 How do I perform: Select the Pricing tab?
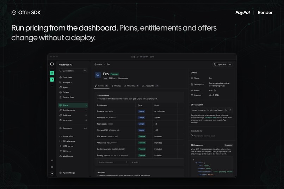pyautogui.click(x=116, y=86)
